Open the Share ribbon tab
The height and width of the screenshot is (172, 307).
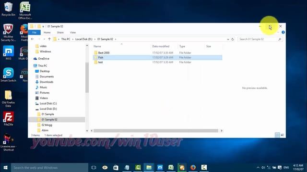click(x=60, y=32)
